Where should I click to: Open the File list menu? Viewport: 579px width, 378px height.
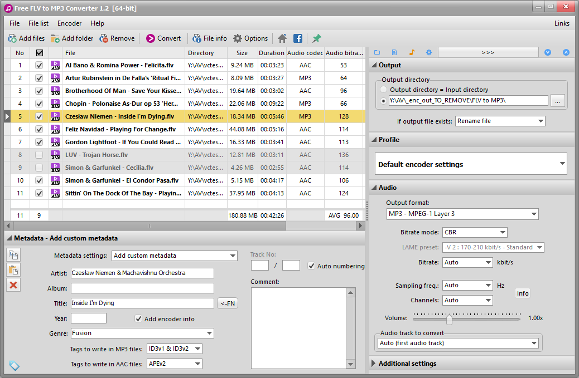pyautogui.click(x=38, y=23)
